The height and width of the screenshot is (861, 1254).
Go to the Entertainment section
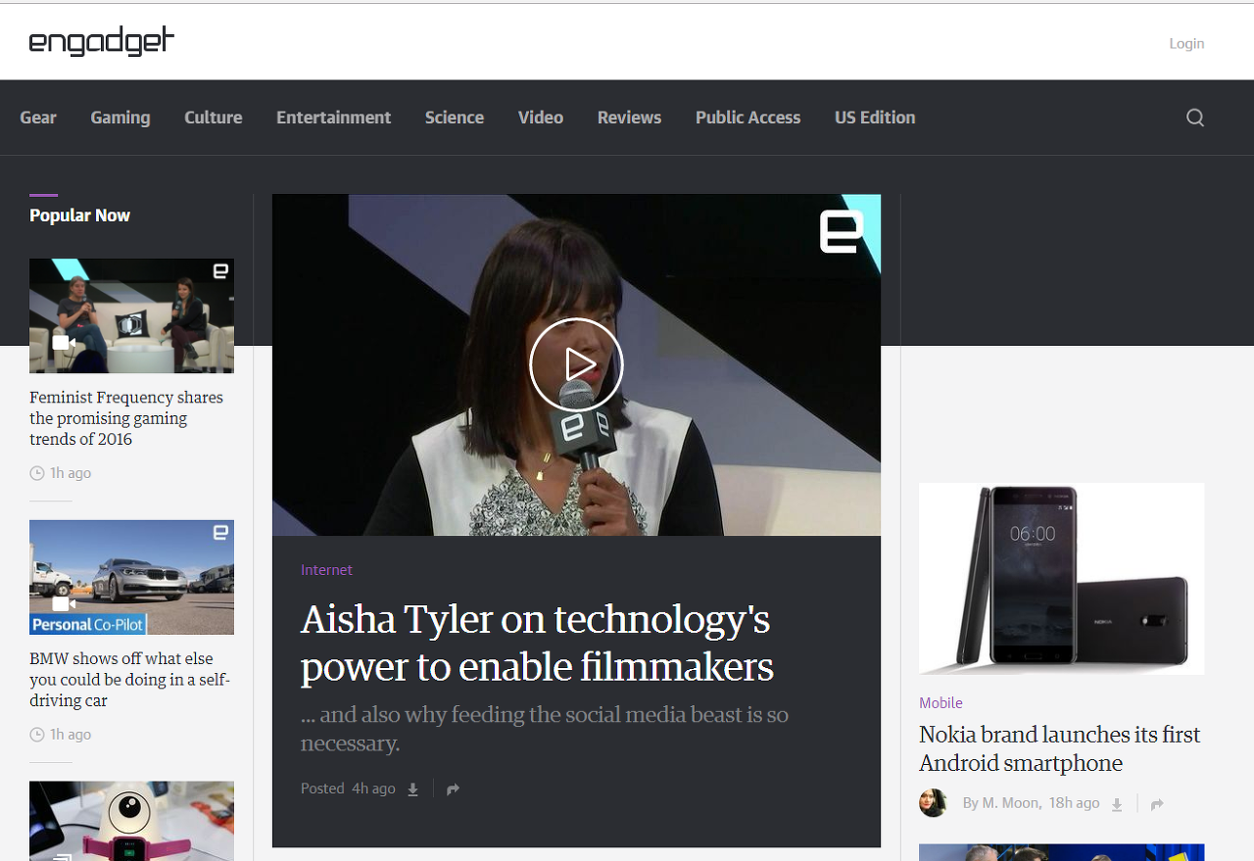334,118
